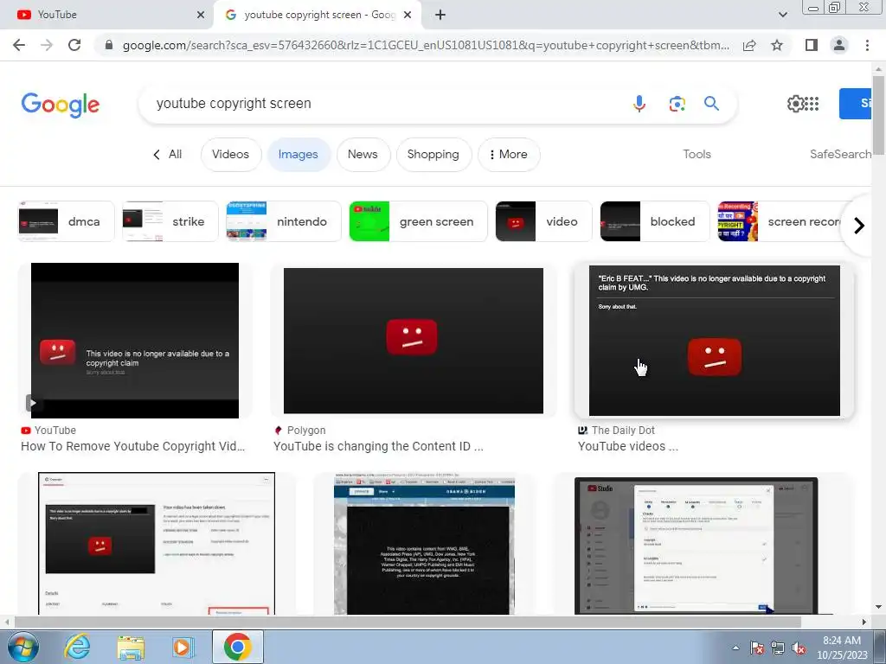Viewport: 886px width, 664px height.
Task: Open link How To Remove Youtube Copyright Vid...
Action: (x=132, y=446)
